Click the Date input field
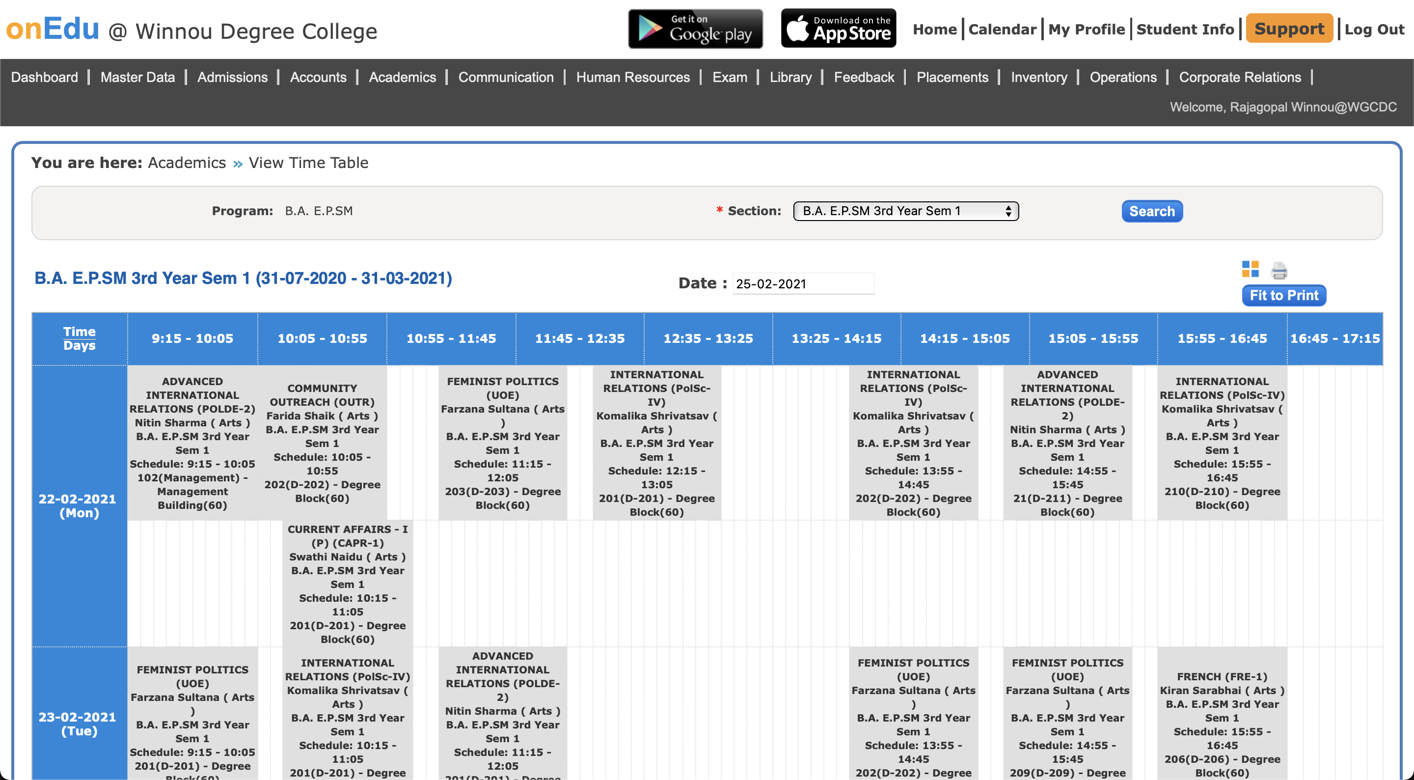Screen dimensions: 1414x780 tap(803, 284)
